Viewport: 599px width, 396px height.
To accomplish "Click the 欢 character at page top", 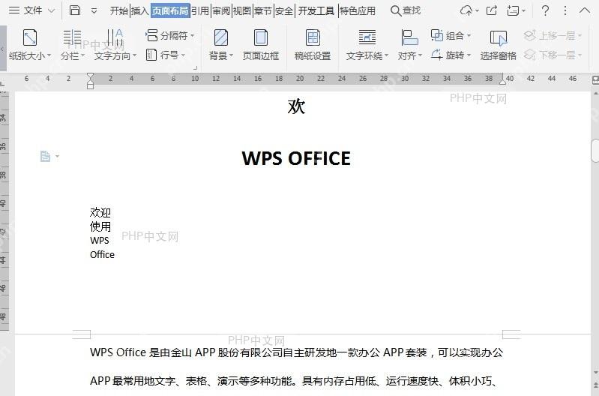I will (x=296, y=106).
